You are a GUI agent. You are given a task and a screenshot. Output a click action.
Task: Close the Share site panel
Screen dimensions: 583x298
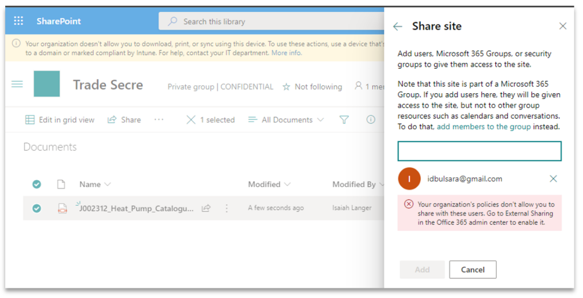click(563, 26)
